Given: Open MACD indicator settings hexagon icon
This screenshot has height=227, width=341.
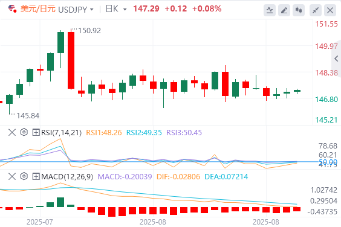Looking at the screenshot, I should point(24,176).
